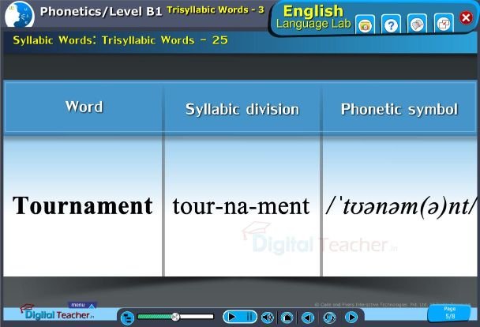
Task: Click the phonetic symbol /ˈtʊənəm(ə)nt/
Action: pyautogui.click(x=401, y=208)
